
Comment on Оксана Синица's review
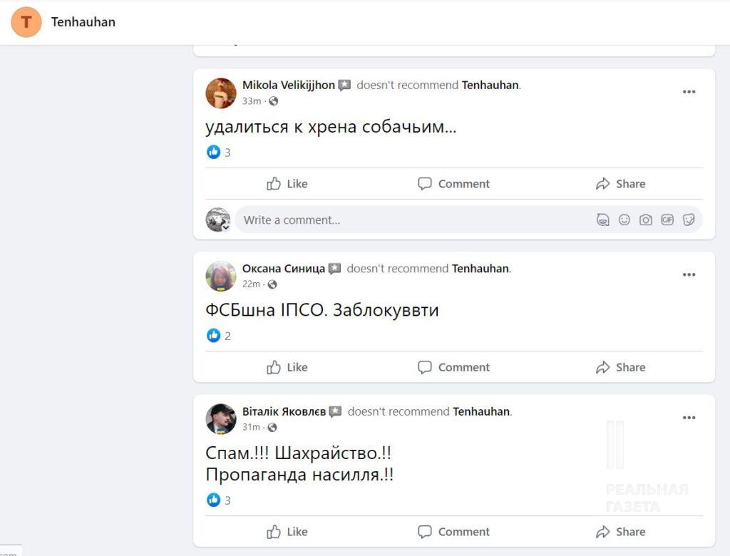coord(453,368)
